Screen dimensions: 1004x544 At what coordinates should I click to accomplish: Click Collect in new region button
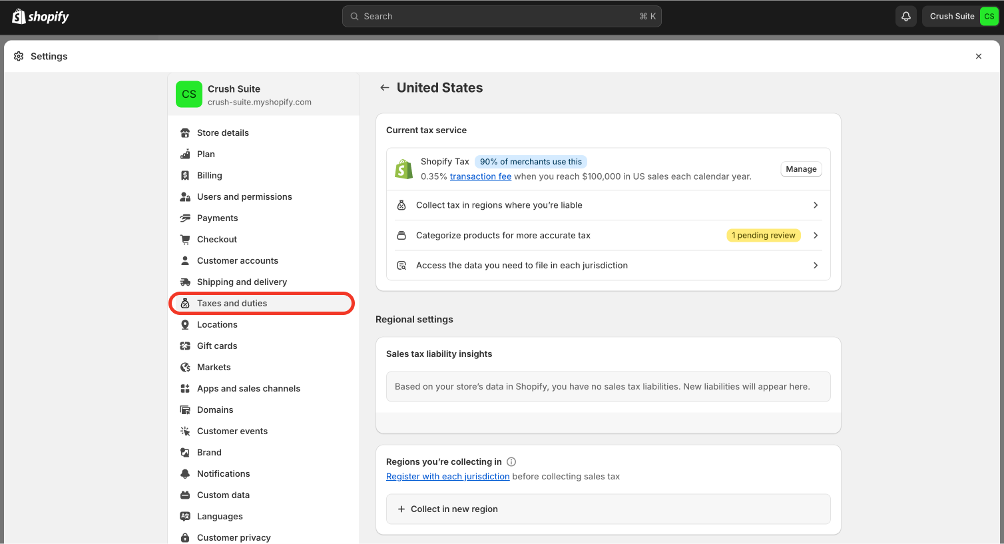[608, 509]
